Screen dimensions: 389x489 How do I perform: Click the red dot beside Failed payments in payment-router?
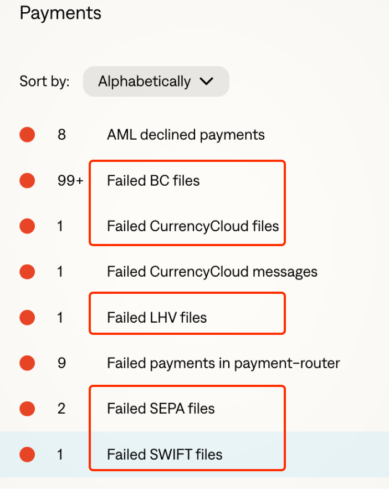27,363
